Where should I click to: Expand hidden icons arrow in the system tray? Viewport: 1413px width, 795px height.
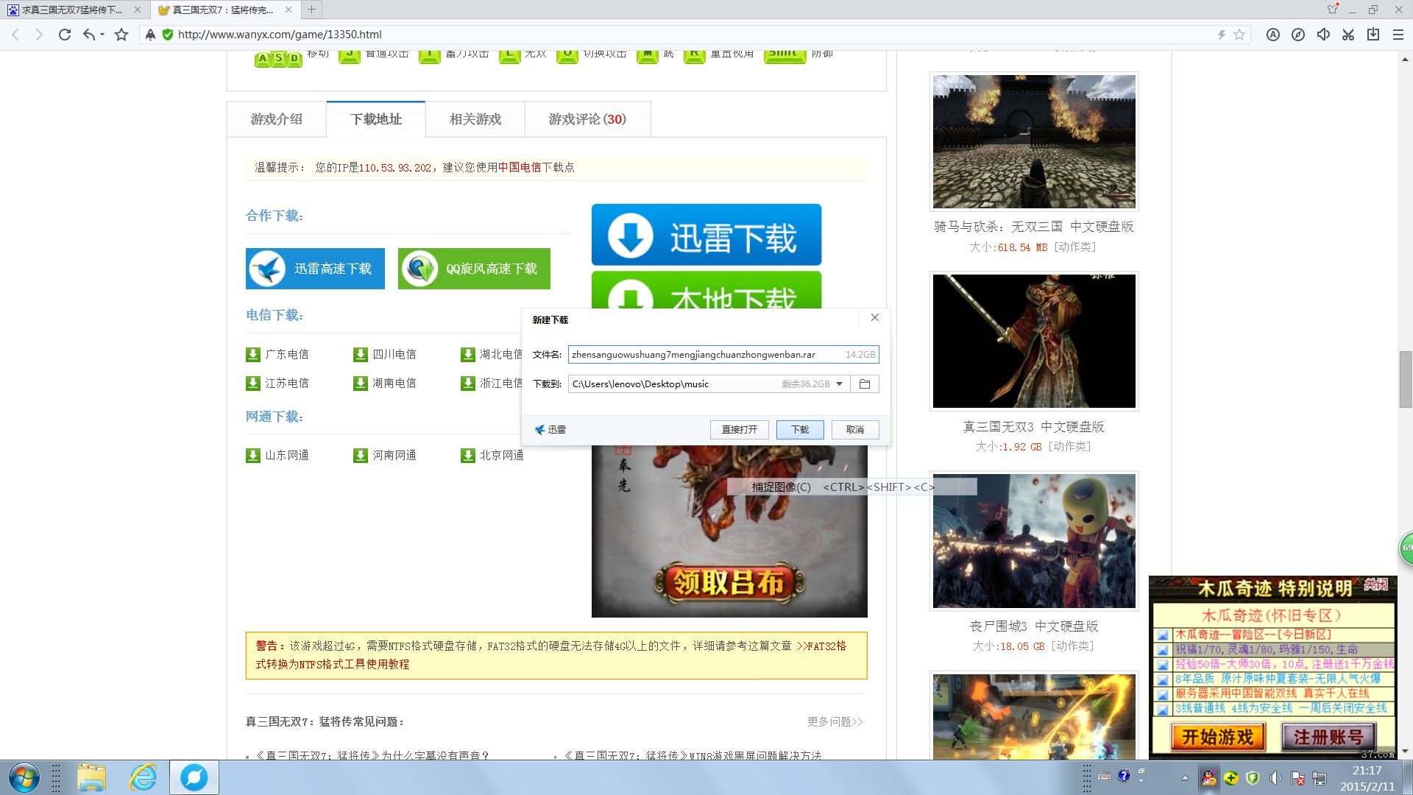tap(1185, 778)
